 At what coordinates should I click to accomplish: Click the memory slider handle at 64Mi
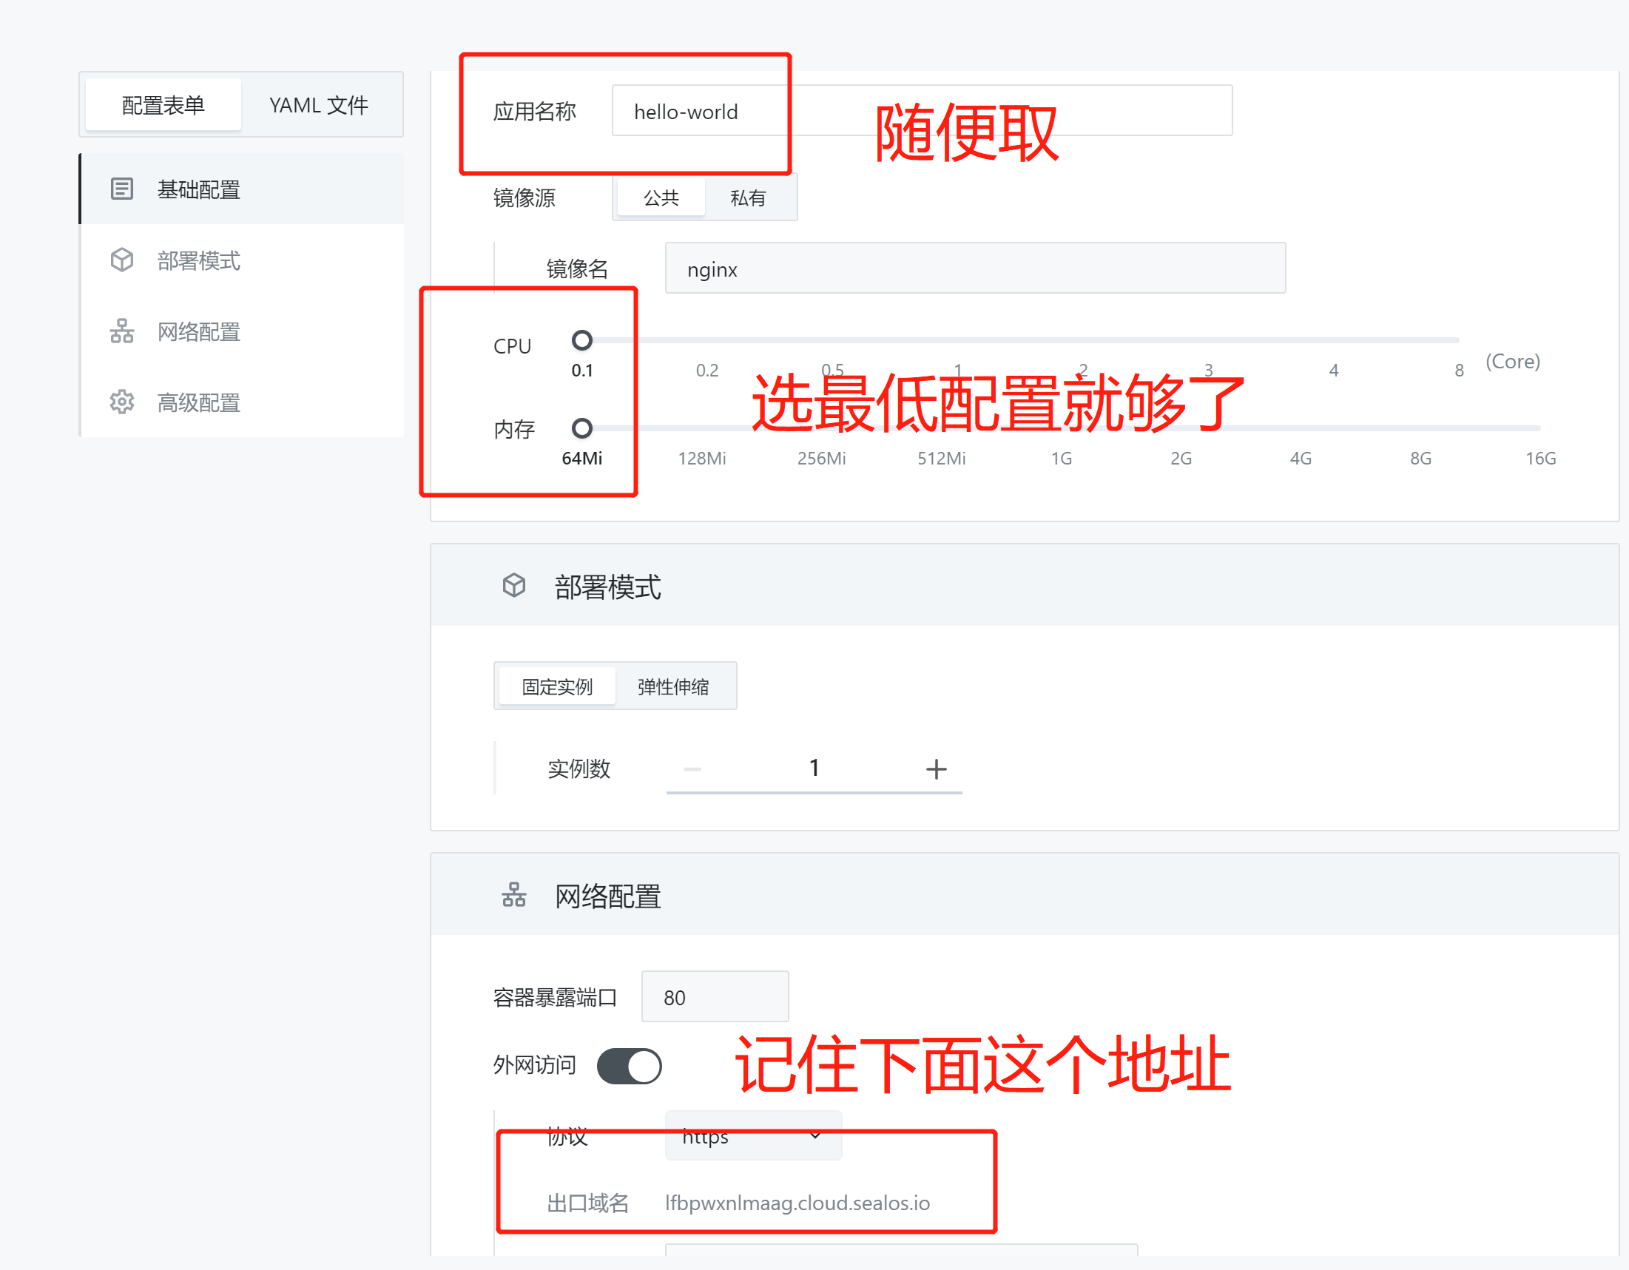(582, 428)
